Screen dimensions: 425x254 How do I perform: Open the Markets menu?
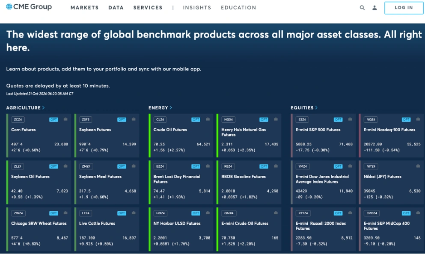[x=85, y=8]
